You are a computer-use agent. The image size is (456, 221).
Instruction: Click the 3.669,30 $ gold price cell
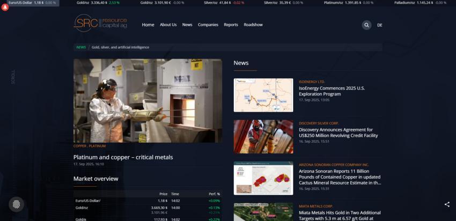pyautogui.click(x=159, y=208)
